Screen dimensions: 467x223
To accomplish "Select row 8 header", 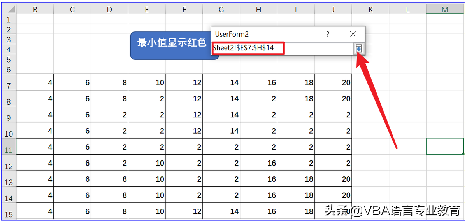I will pyautogui.click(x=9, y=98).
